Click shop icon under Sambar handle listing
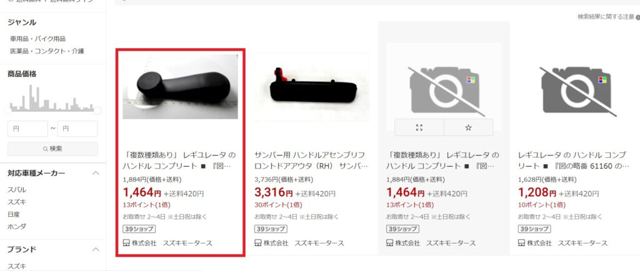The image size is (640, 271). tap(258, 243)
